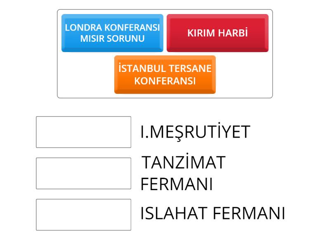Viewport: 330px width, 248px height.
Task: Tap the KONFERANSI line on the orange tile
Action: 165,81
